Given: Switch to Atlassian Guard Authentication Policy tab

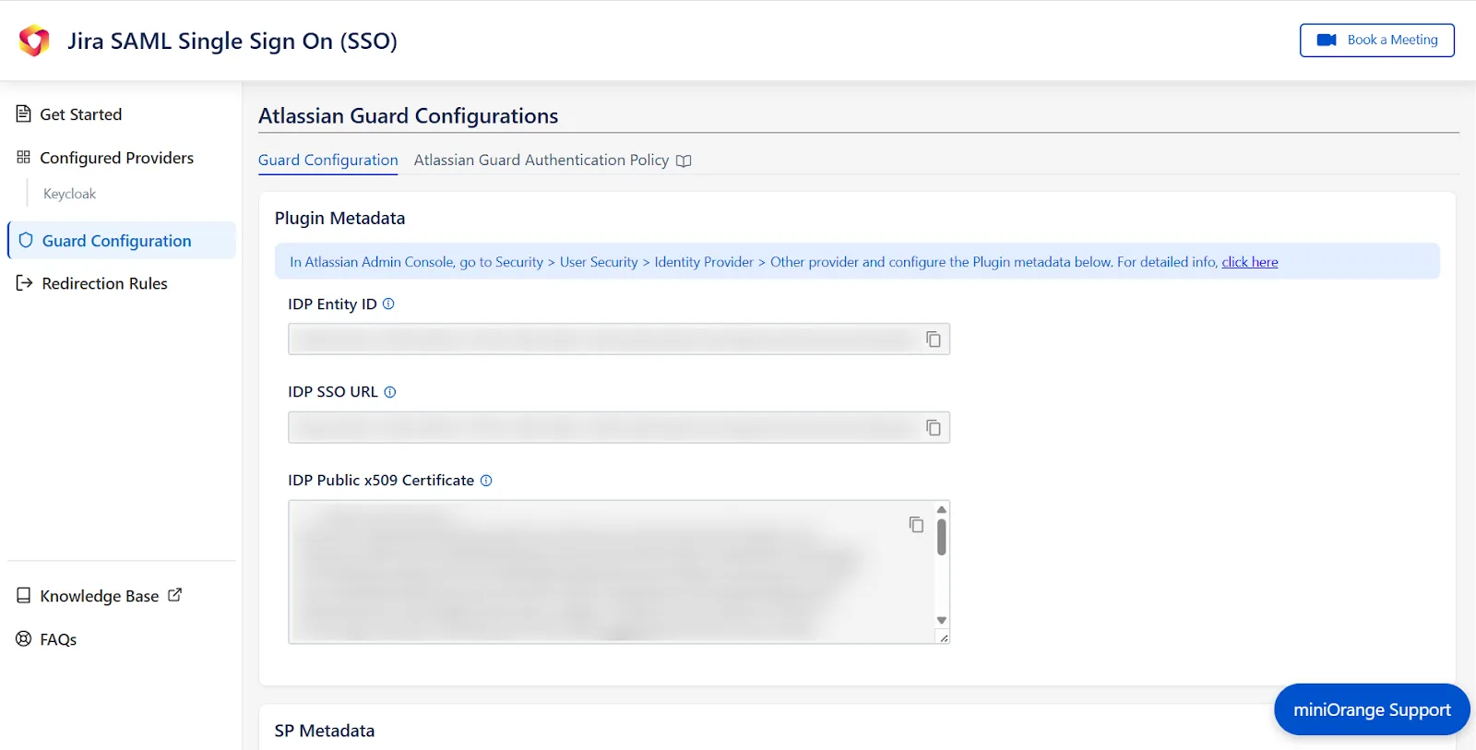Looking at the screenshot, I should (x=541, y=161).
